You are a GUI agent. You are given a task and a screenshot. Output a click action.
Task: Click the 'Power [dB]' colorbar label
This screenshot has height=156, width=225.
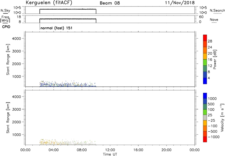(x=215, y=59)
